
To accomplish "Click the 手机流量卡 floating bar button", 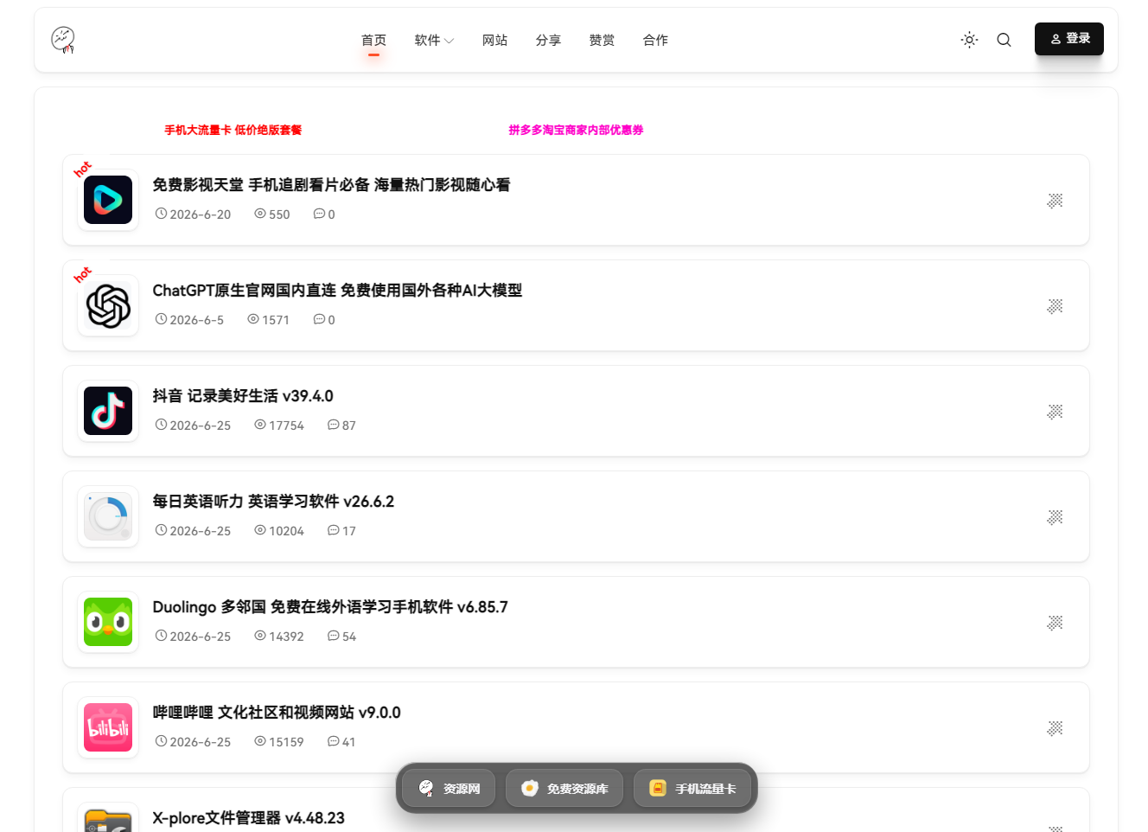I will pos(692,788).
